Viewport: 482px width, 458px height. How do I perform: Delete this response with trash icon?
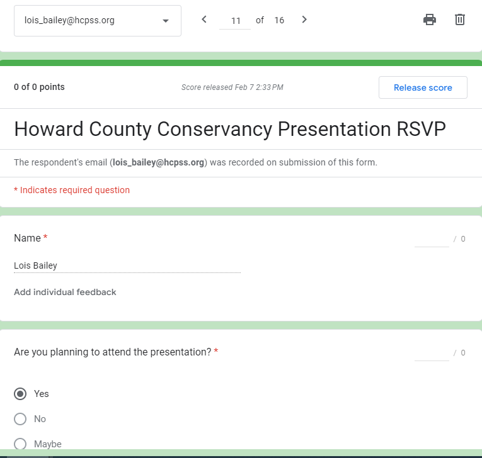460,20
